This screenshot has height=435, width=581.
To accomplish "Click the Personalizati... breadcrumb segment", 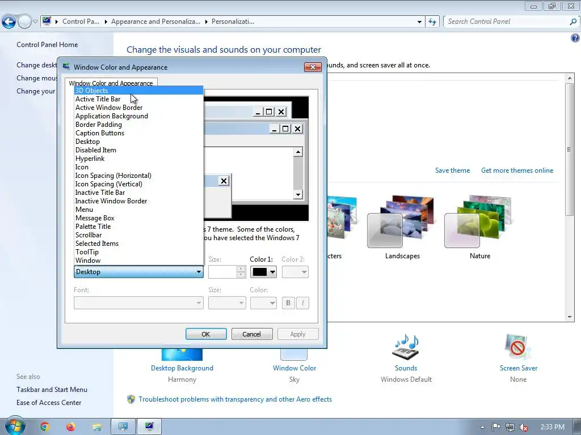I will tap(233, 22).
